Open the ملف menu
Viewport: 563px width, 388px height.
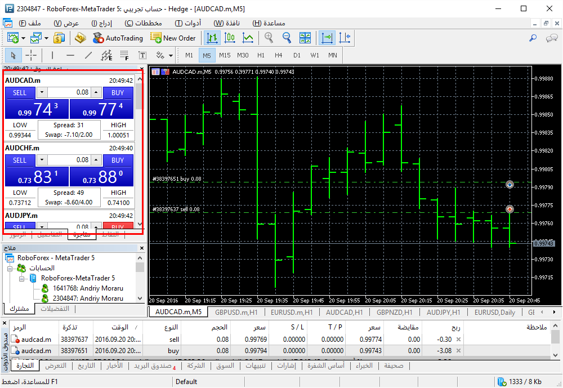point(30,23)
